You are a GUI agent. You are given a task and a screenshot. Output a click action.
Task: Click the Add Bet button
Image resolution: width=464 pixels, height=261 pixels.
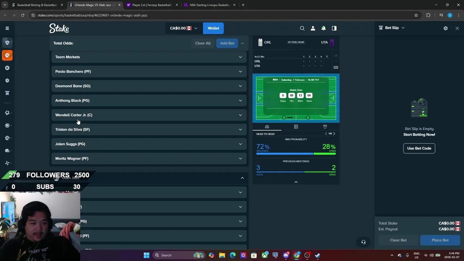coord(227,43)
